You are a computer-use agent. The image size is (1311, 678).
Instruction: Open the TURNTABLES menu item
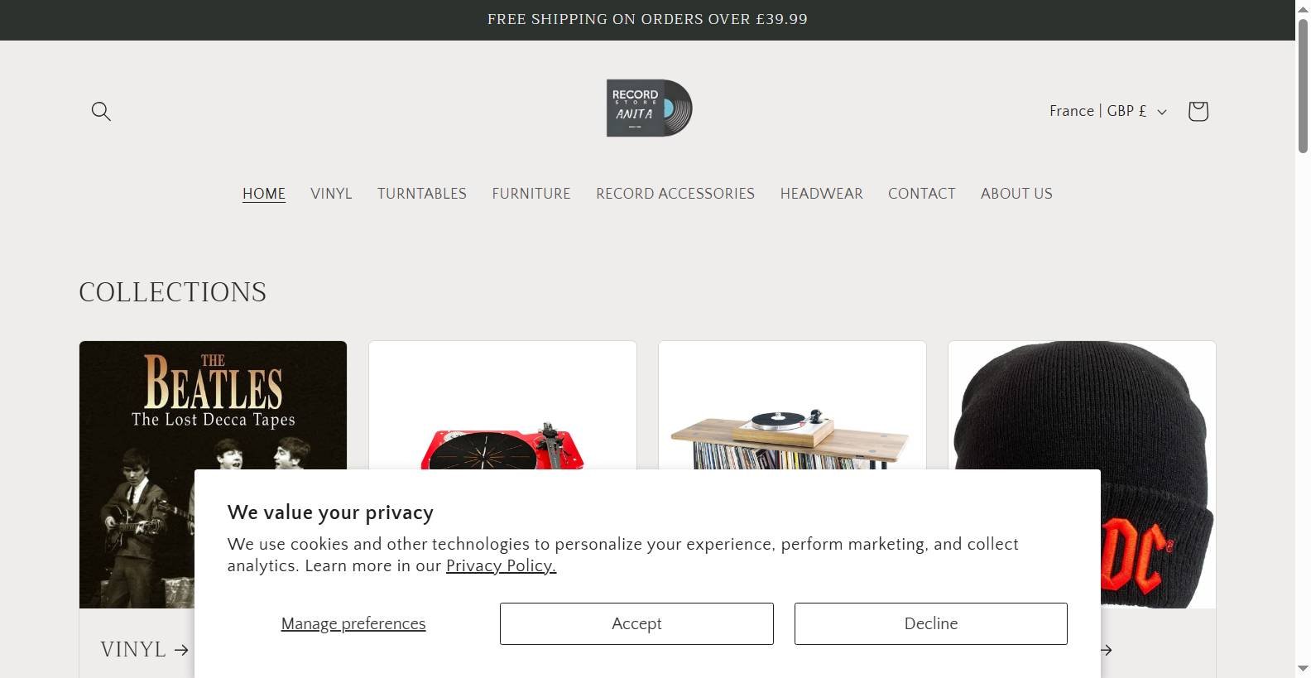coord(422,194)
